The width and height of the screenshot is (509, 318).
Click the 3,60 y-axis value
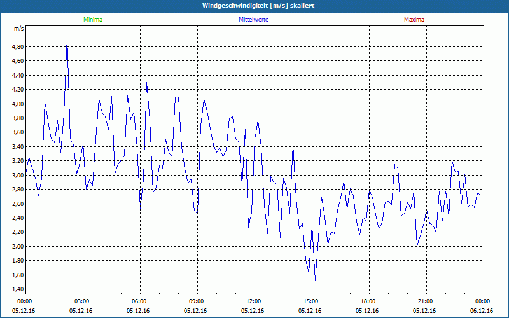click(17, 132)
